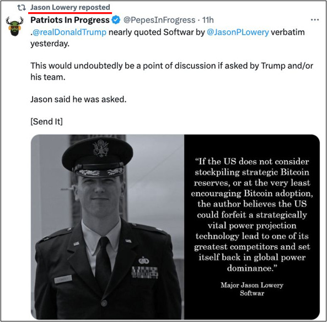Viewport: 327px width, 322px height.
Task: Click the word 'yesterday.' in the post
Action: click(50, 44)
